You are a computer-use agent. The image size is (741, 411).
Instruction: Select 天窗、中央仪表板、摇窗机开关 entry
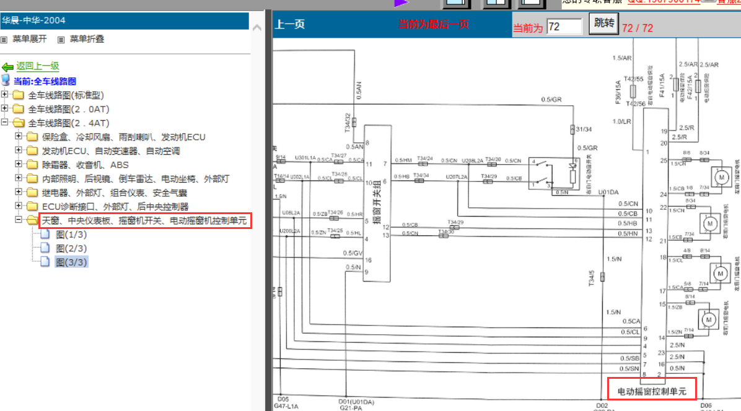144,221
